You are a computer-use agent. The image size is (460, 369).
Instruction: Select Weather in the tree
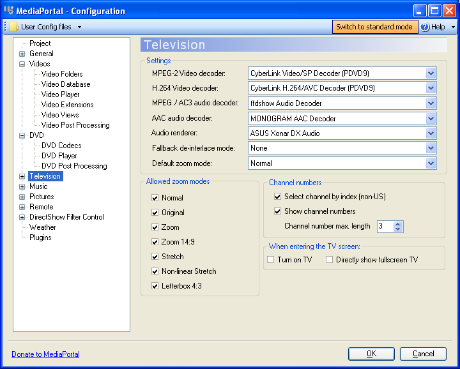(43, 227)
